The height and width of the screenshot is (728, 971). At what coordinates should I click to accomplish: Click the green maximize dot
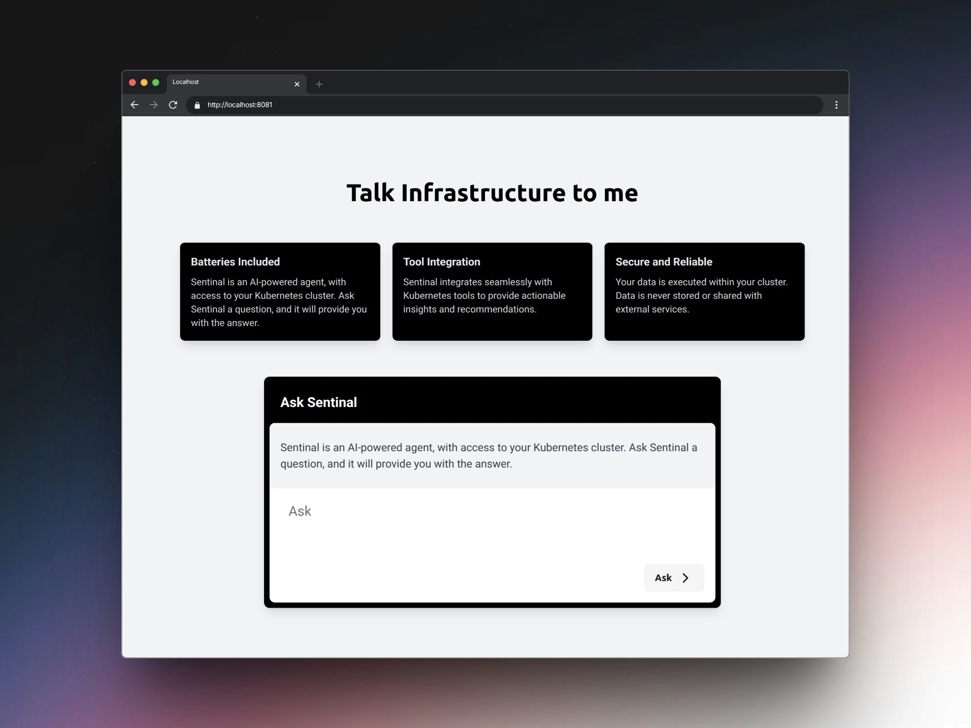click(156, 82)
